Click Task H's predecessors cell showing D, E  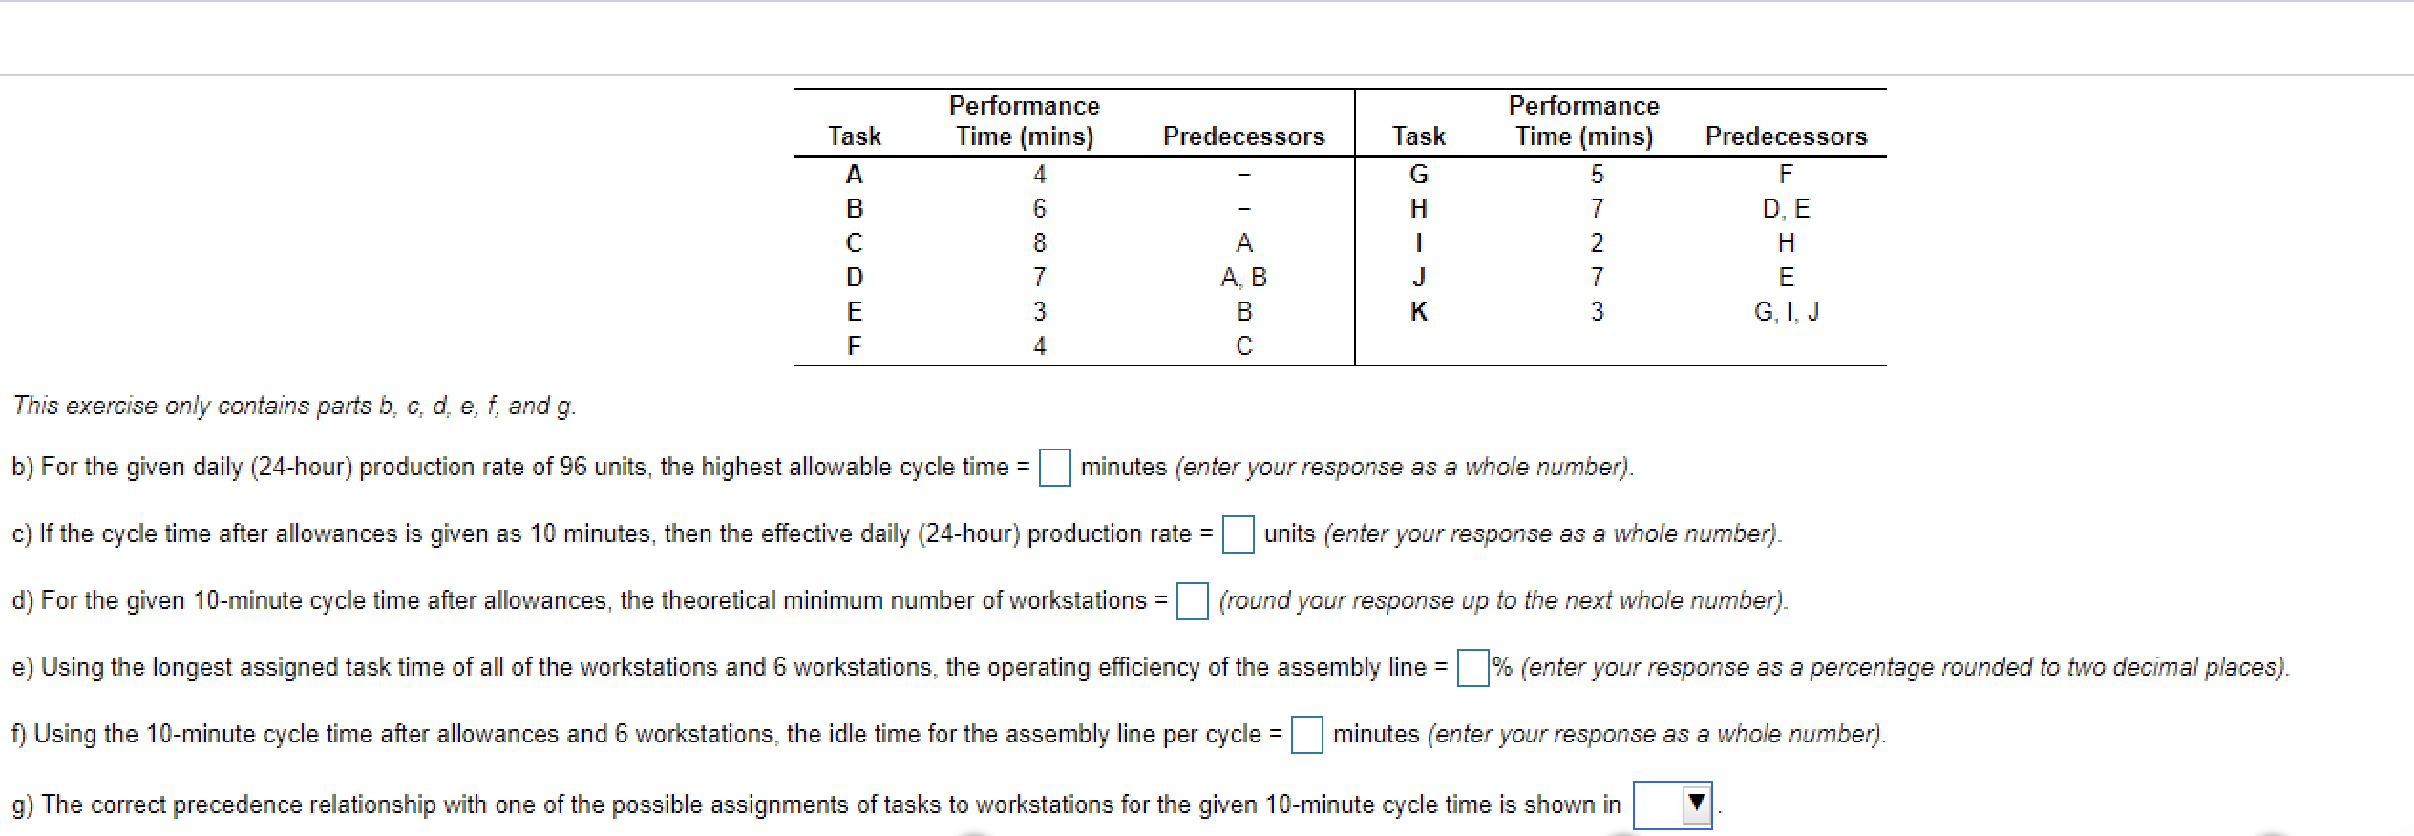(1786, 208)
